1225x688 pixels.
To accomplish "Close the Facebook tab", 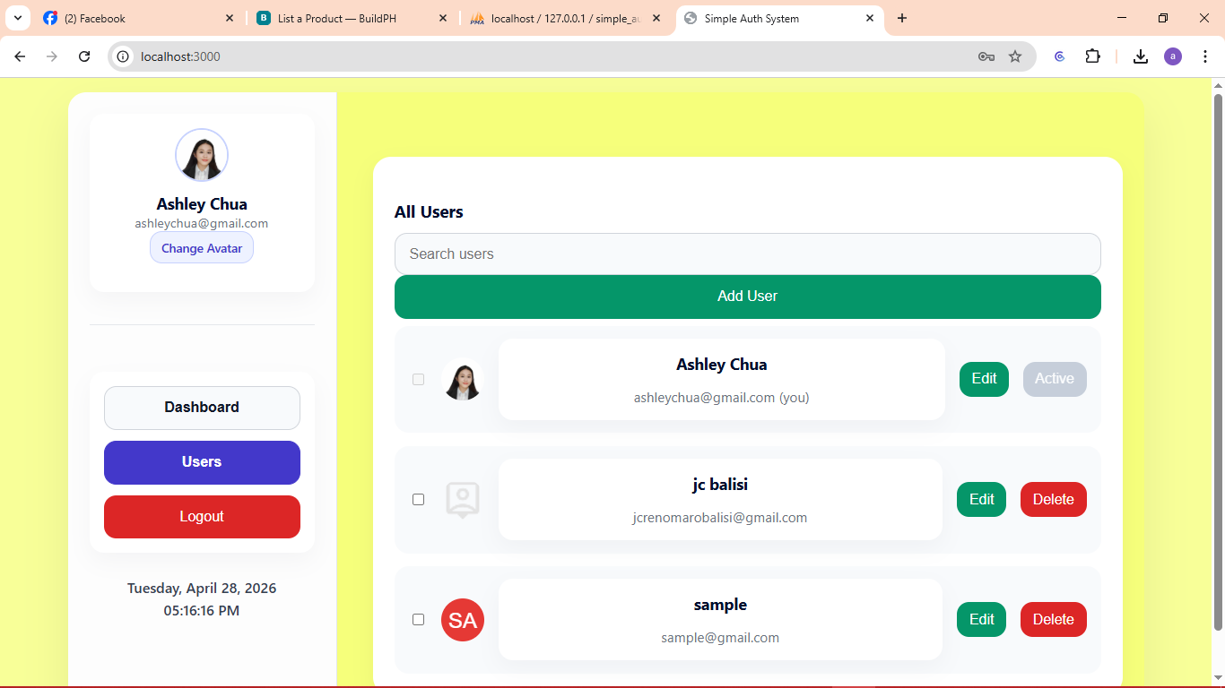I will (230, 18).
